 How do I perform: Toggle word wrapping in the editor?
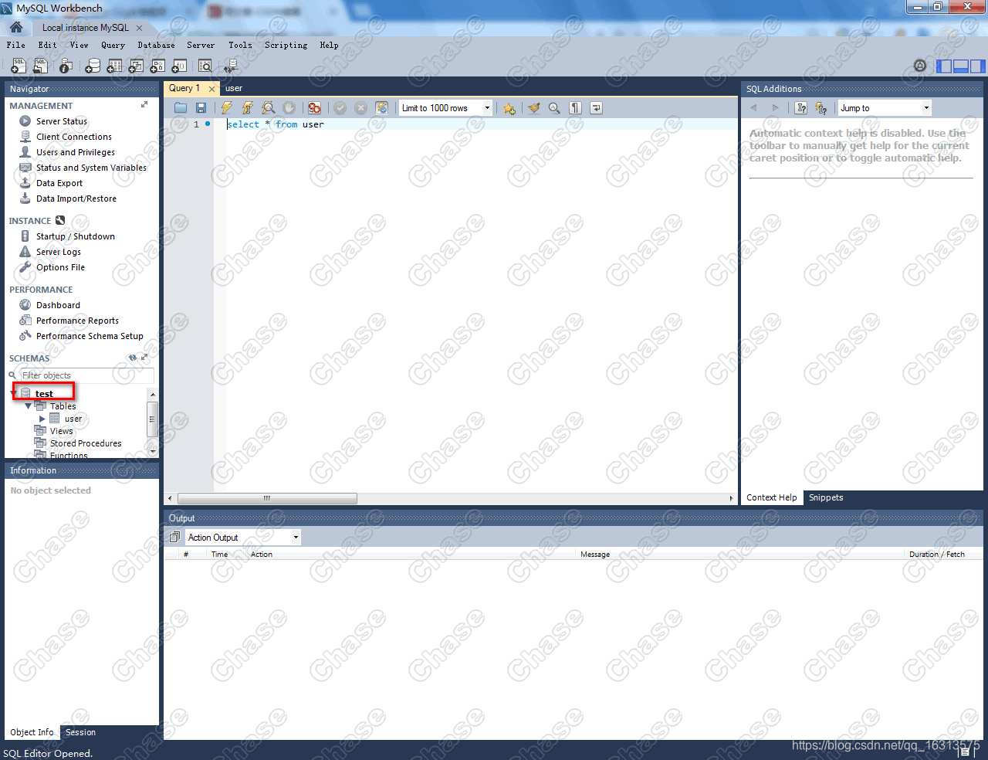[596, 108]
